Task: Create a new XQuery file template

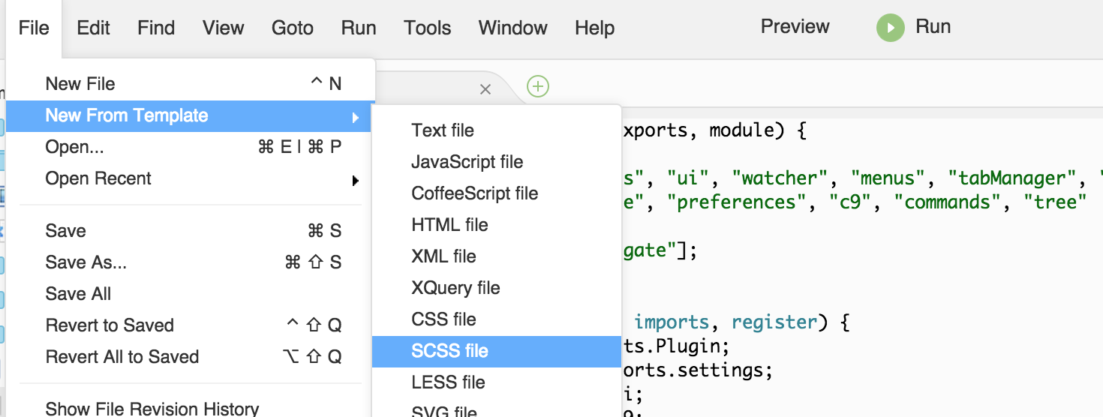Action: [x=497, y=288]
